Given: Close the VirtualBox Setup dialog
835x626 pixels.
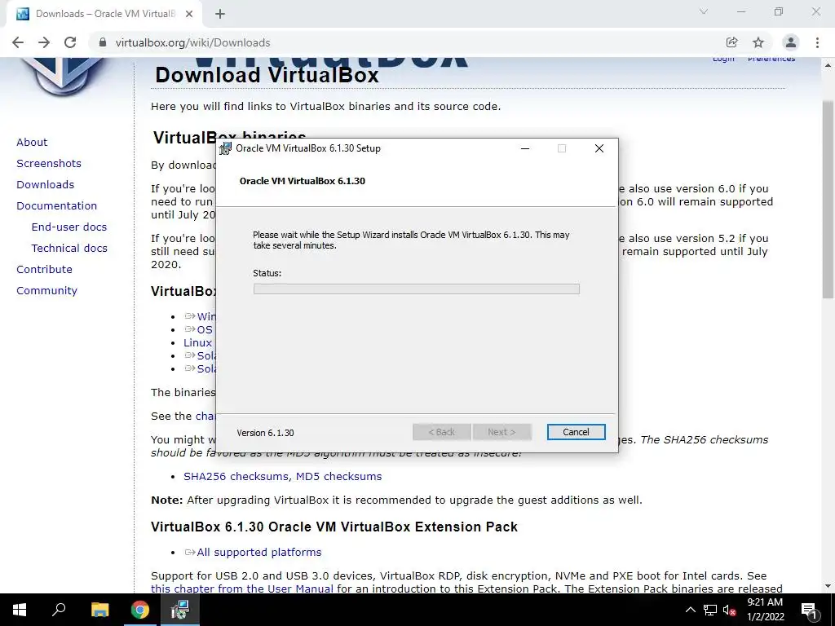Looking at the screenshot, I should point(599,148).
